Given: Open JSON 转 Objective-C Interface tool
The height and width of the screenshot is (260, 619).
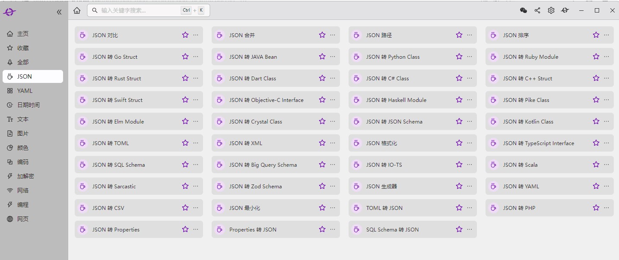Looking at the screenshot, I should [276, 100].
